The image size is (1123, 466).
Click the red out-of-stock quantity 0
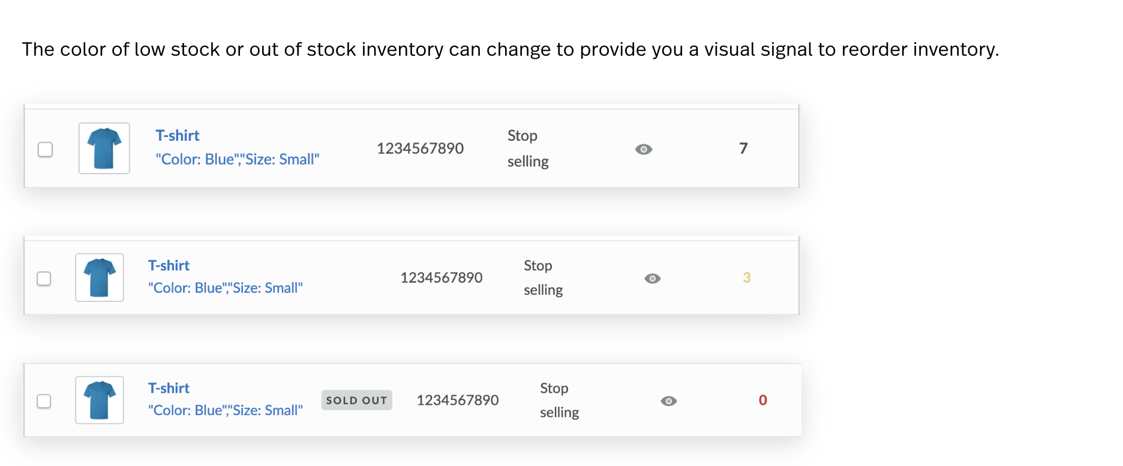pos(763,400)
